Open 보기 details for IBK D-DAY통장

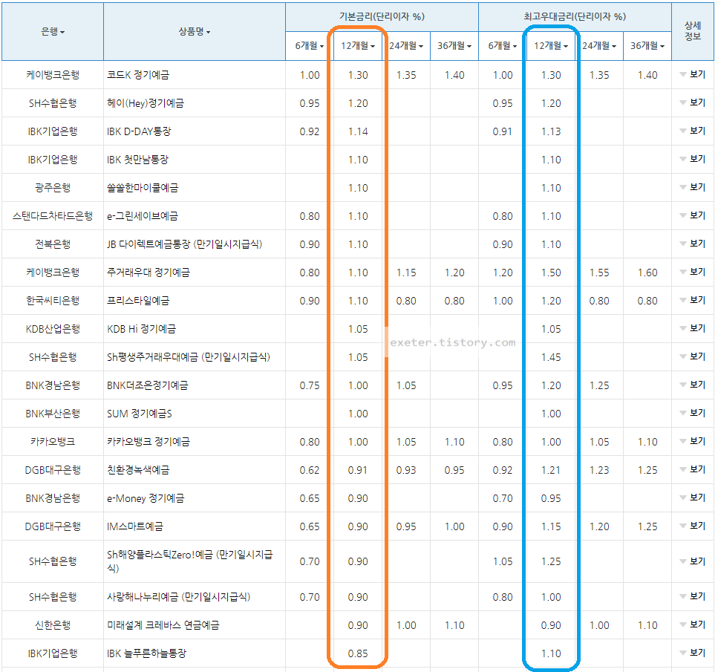click(693, 131)
